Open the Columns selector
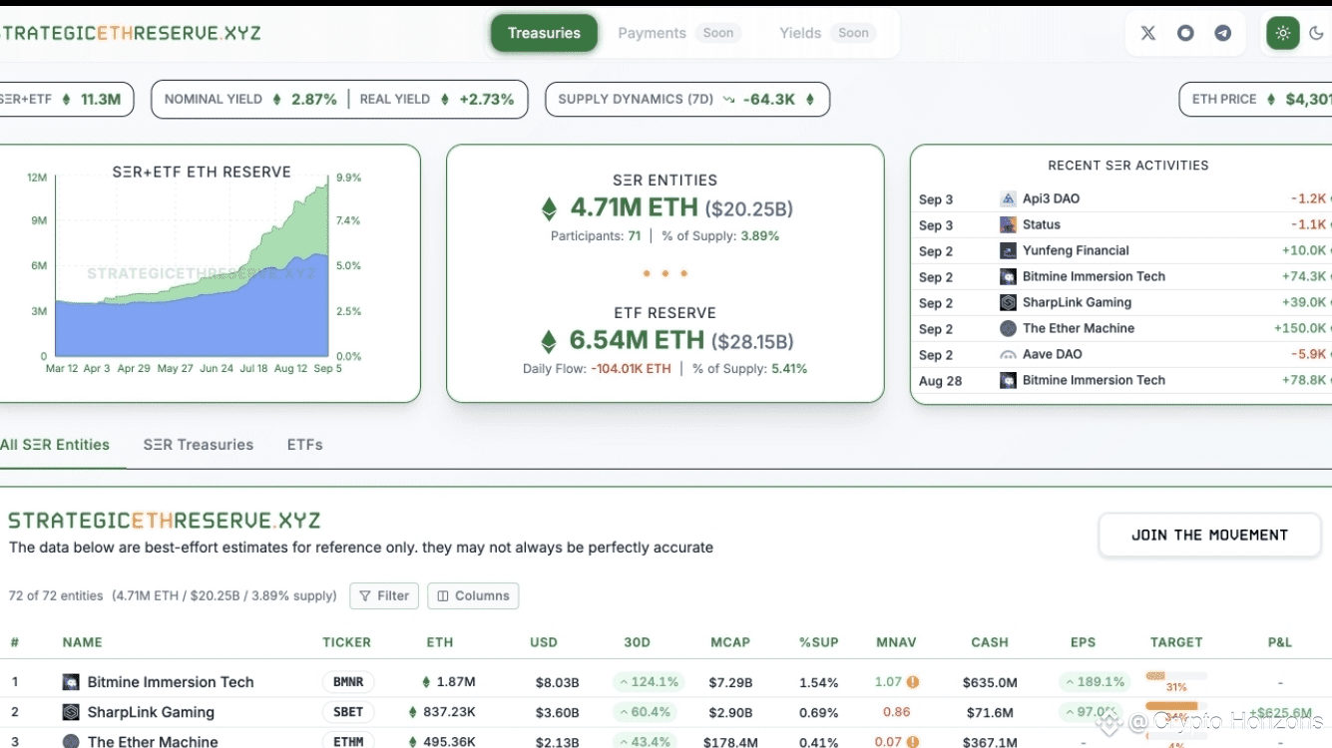Image resolution: width=1332 pixels, height=748 pixels. pyautogui.click(x=473, y=595)
